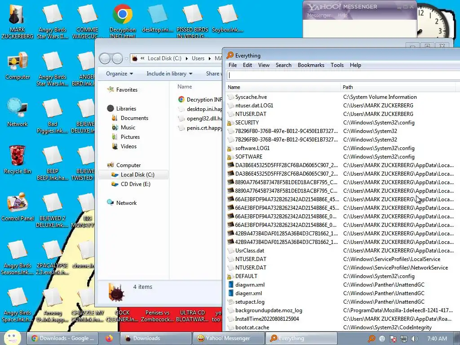Launch Firefox from the taskbar
This screenshot has height=345, width=460.
[x=109, y=338]
